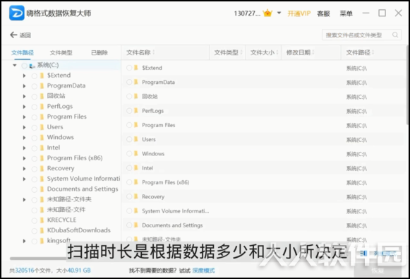
Task: Check the 系统(C:) drive checkbox
Action: click(24, 66)
